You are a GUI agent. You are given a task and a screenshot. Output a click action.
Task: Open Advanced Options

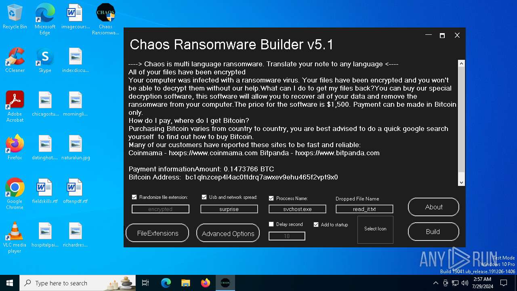click(228, 233)
